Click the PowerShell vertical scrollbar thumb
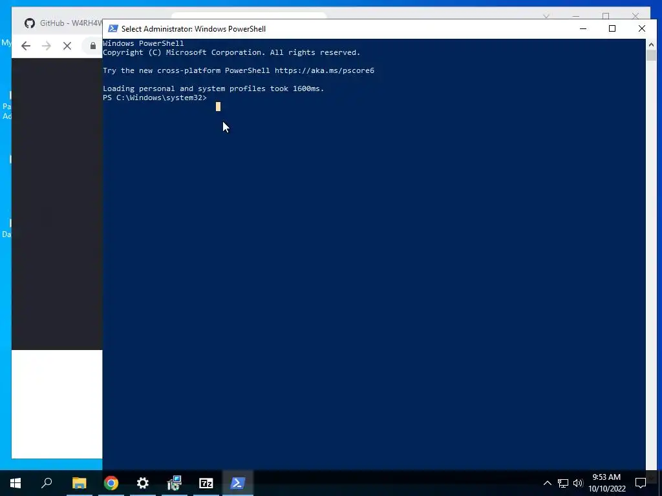The width and height of the screenshot is (662, 496). (651, 56)
